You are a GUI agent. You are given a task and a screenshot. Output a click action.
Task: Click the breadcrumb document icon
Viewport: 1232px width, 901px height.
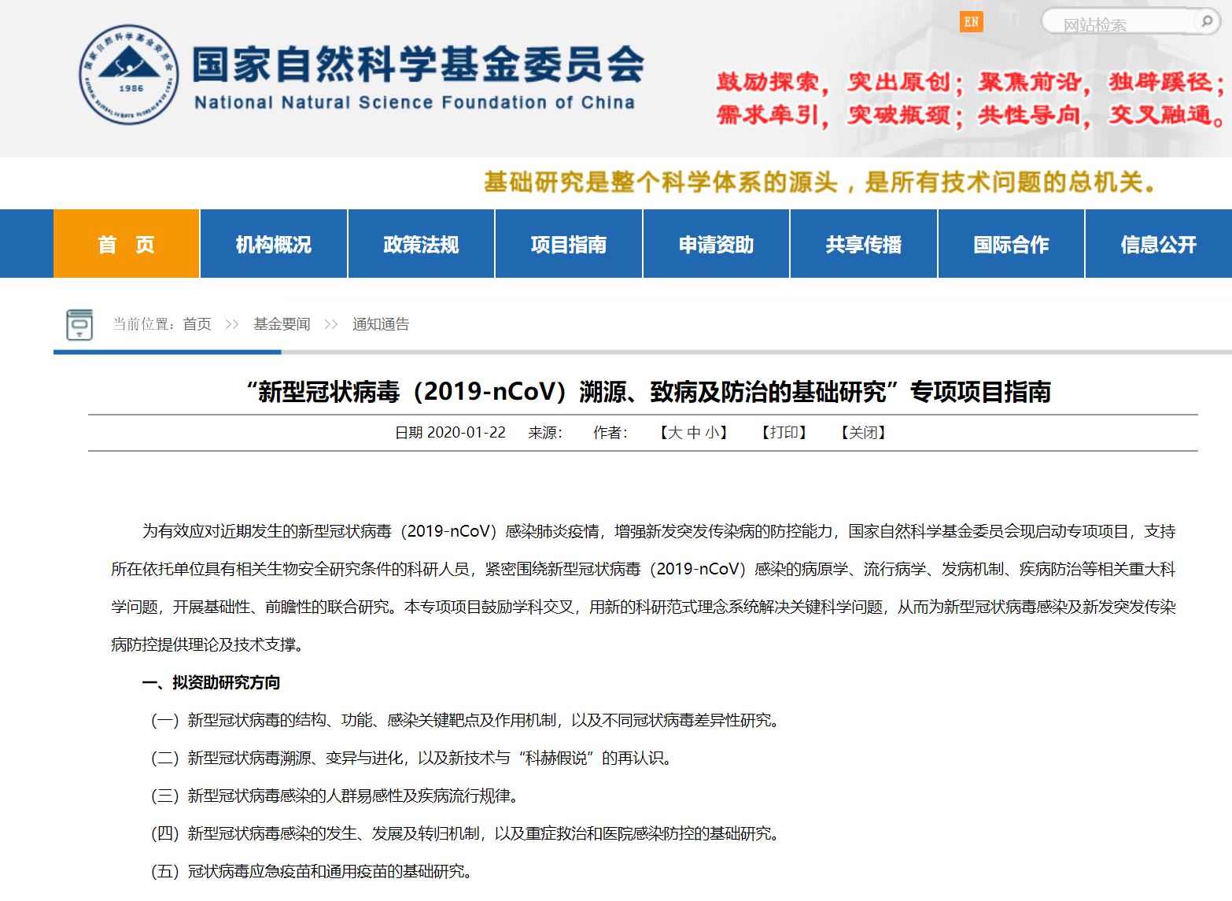tap(79, 324)
